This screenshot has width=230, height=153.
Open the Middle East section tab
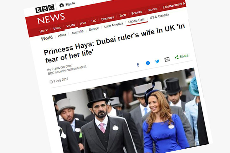[136, 21]
